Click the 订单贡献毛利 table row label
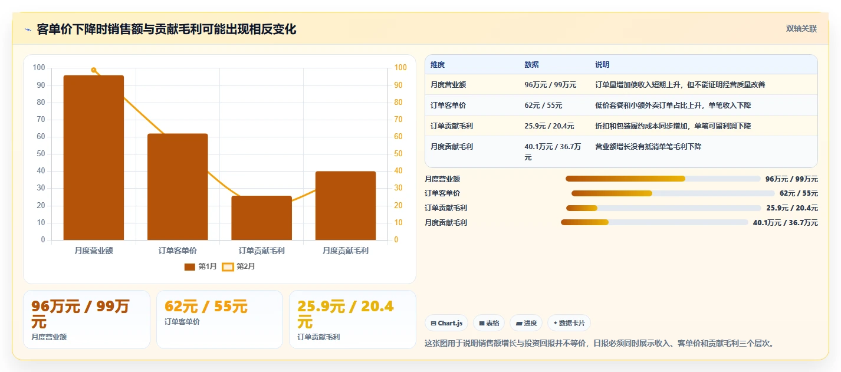The image size is (841, 372). (x=452, y=126)
